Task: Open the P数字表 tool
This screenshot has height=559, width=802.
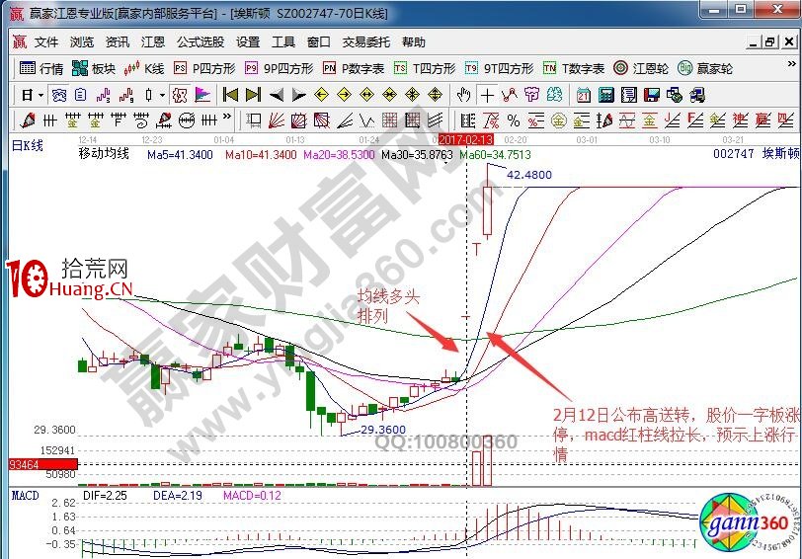Action: pyautogui.click(x=354, y=68)
